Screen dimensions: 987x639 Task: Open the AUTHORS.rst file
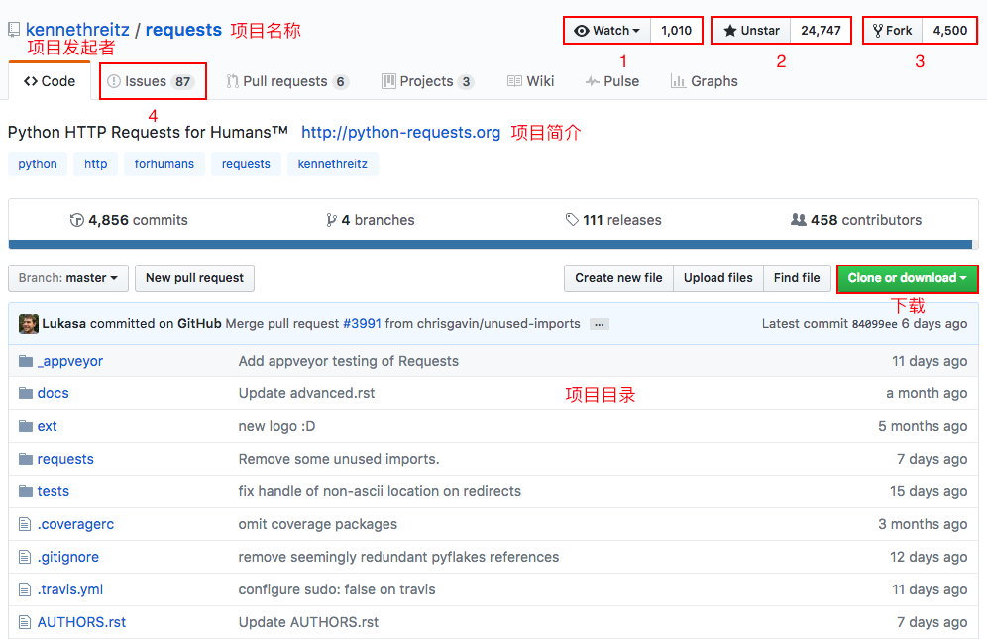[82, 622]
